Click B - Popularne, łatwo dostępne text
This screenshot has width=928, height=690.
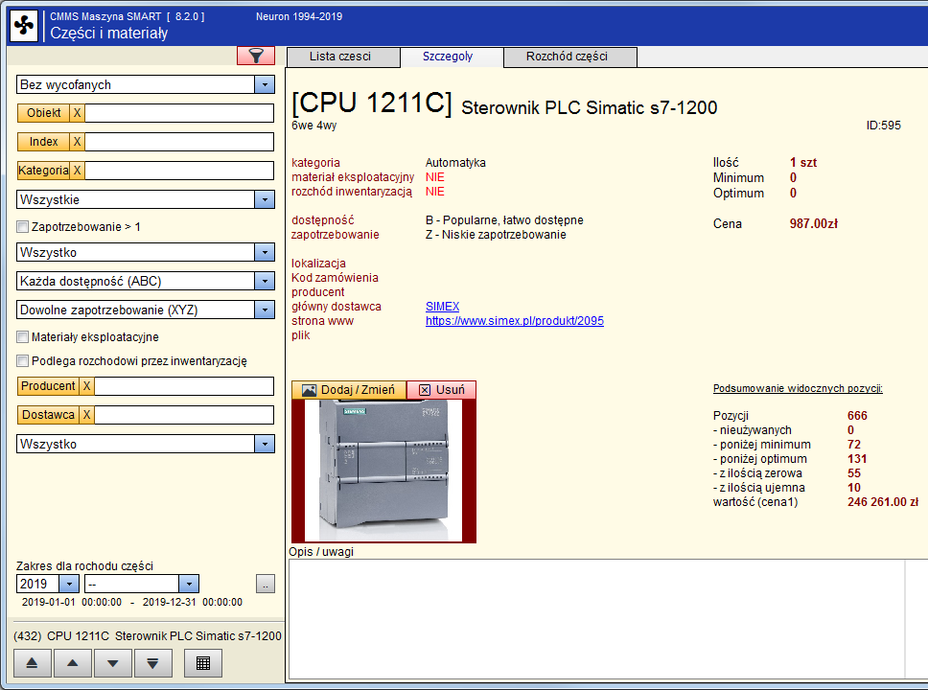[x=504, y=220]
